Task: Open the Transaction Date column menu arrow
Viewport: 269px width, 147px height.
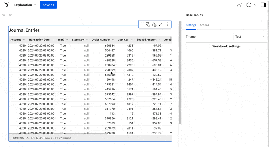Action: tap(53, 40)
